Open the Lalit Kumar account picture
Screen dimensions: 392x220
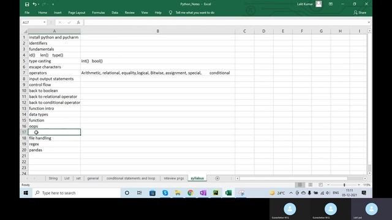point(318,4)
